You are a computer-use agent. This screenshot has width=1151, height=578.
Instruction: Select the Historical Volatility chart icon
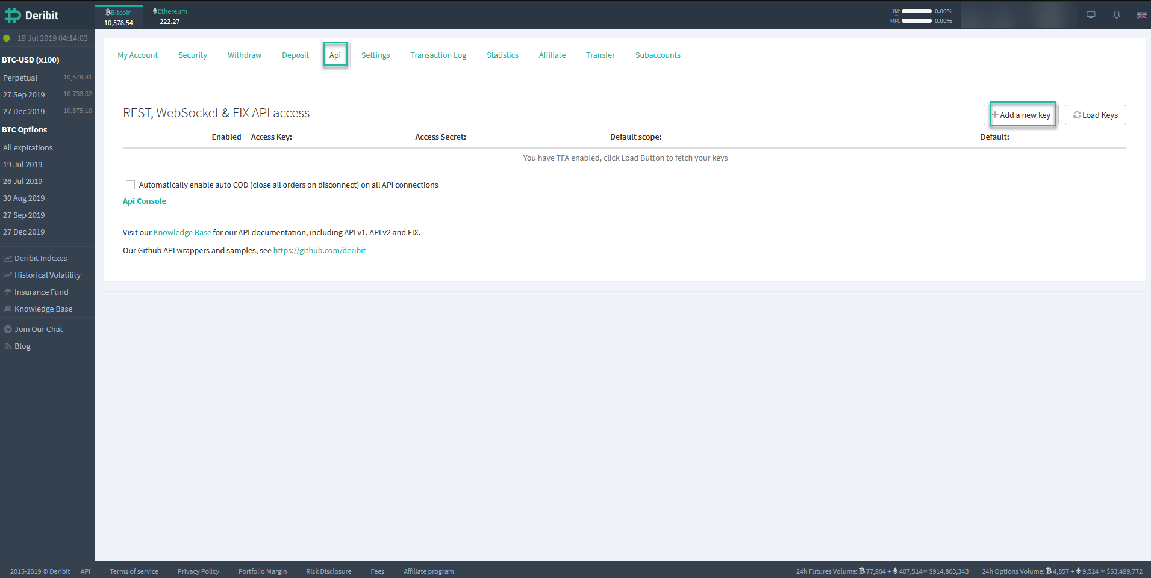pos(7,275)
